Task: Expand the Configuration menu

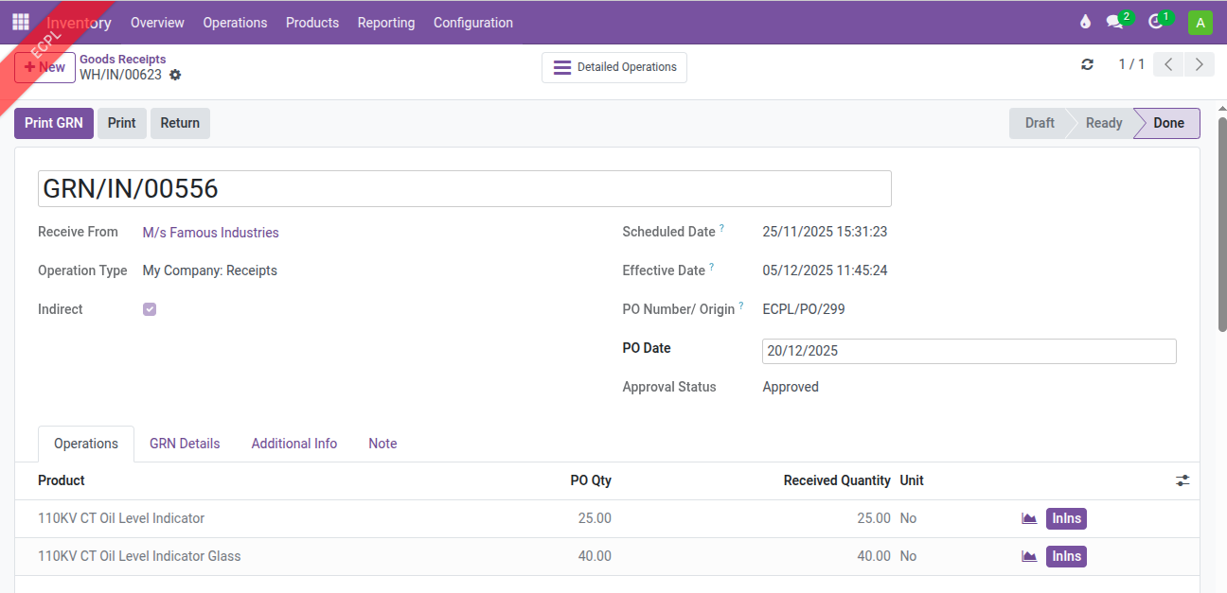Action: 472,23
